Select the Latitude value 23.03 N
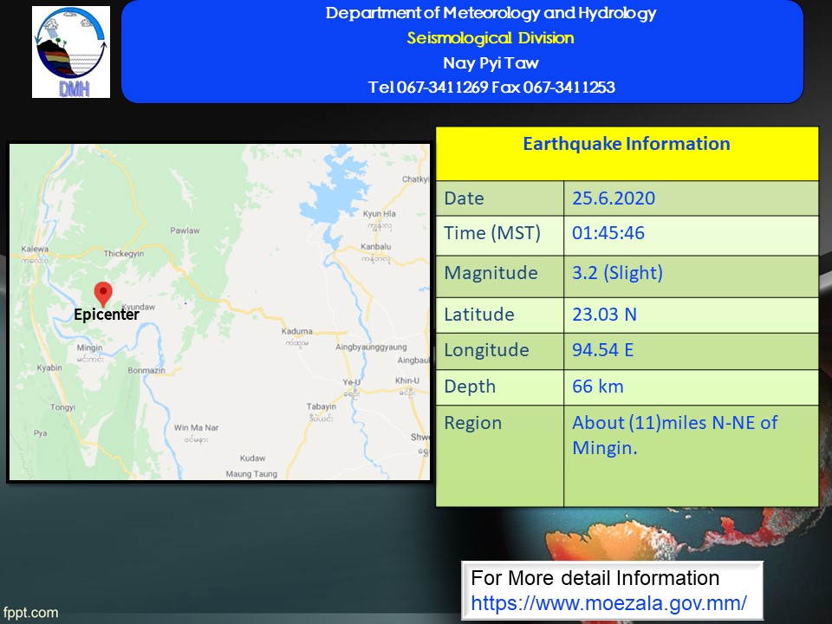832x624 pixels. coord(604,314)
